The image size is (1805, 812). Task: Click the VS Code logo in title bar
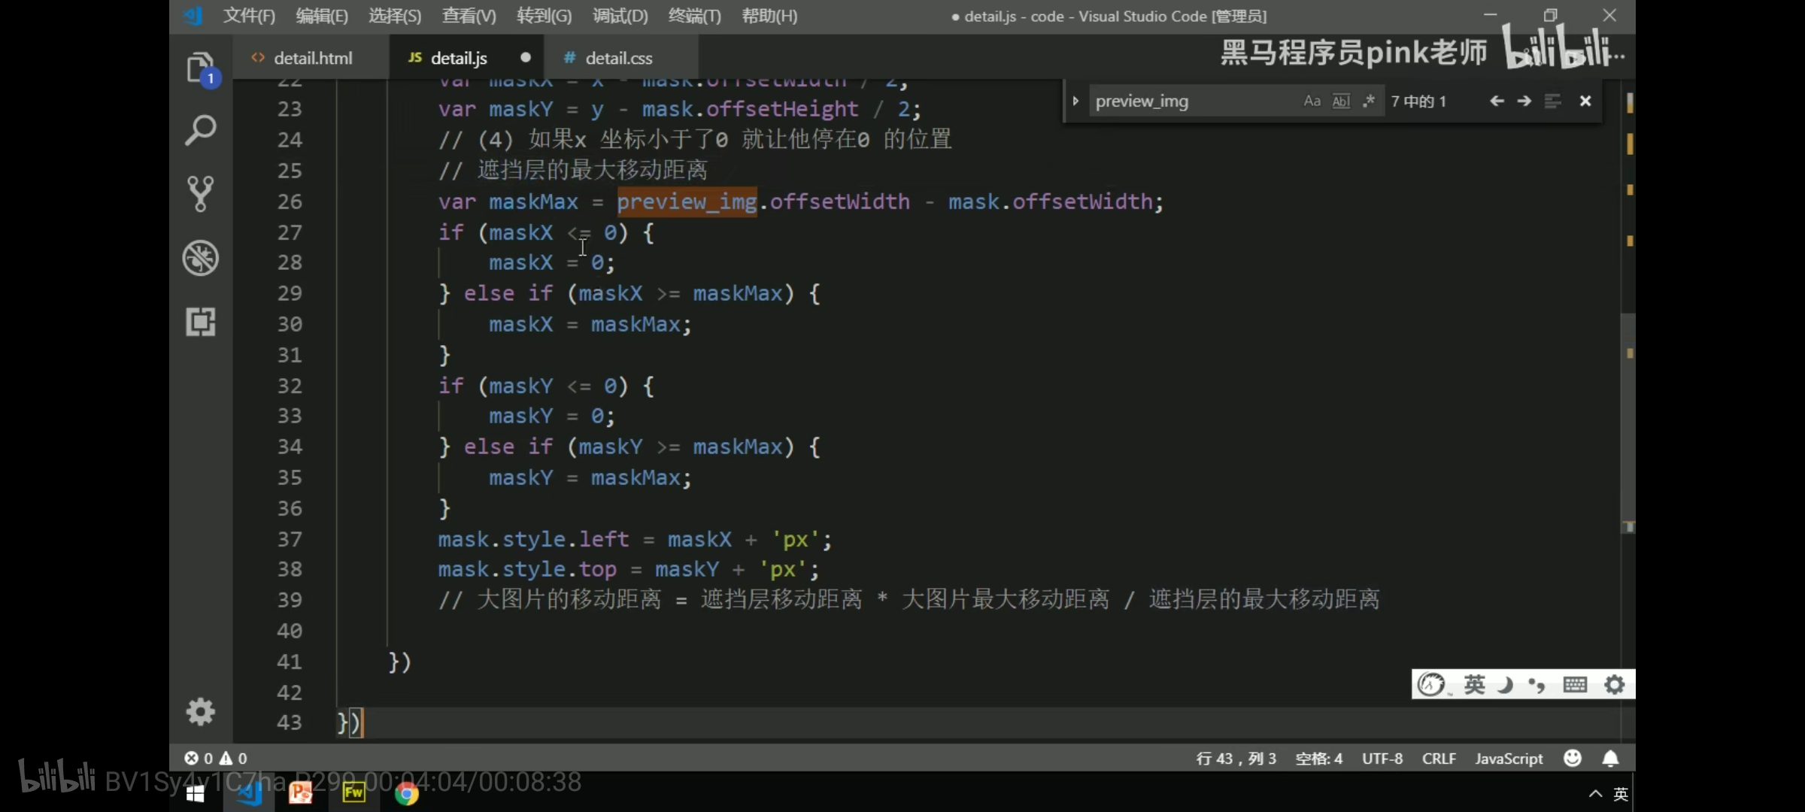point(193,15)
